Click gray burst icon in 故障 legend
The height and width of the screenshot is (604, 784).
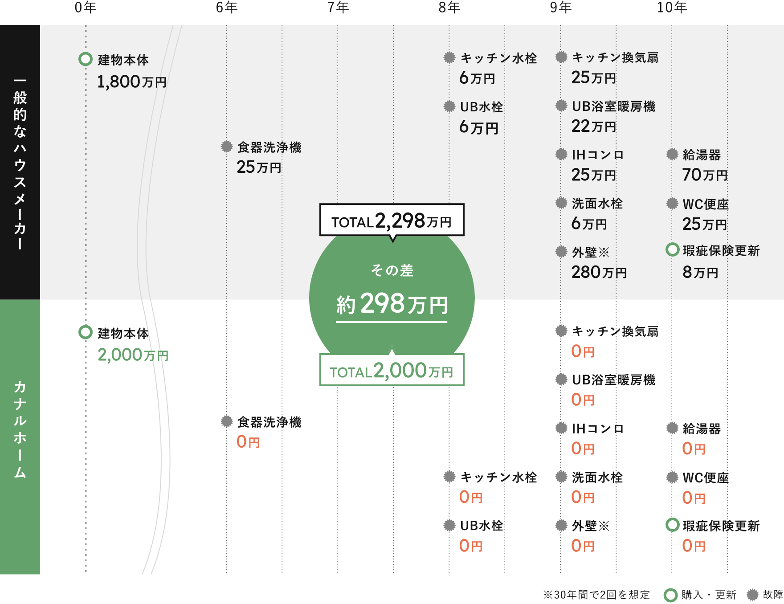(752, 595)
